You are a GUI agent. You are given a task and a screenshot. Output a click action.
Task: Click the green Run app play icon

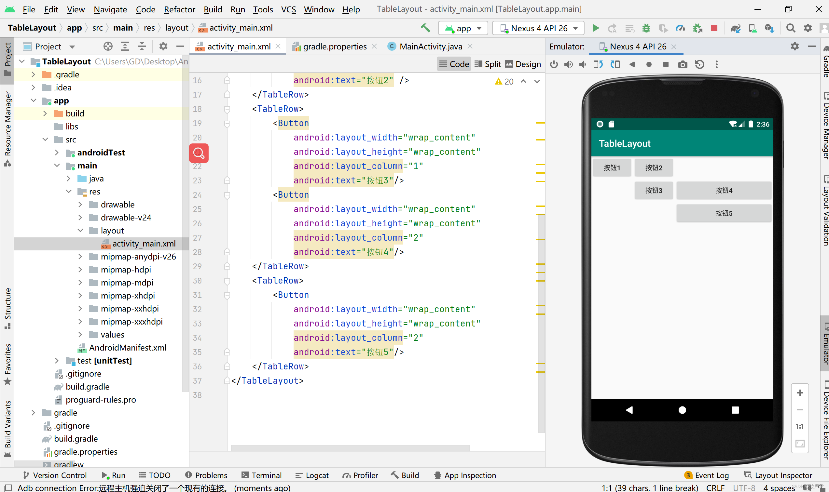(x=596, y=28)
